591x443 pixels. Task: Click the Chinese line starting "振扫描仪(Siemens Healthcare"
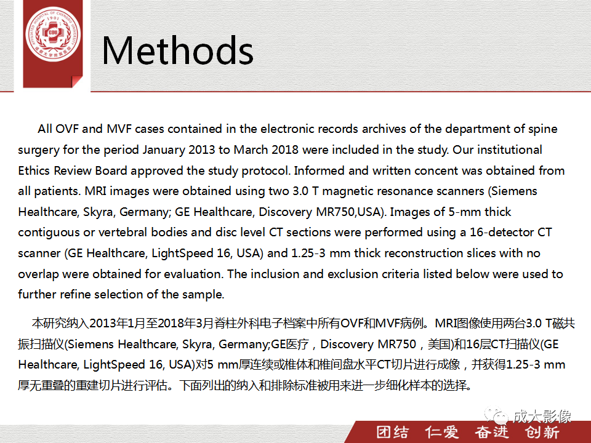tap(288, 345)
